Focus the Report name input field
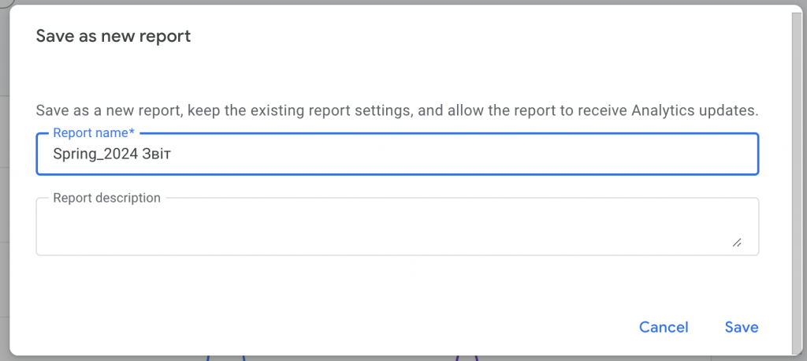807x361 pixels. point(397,154)
